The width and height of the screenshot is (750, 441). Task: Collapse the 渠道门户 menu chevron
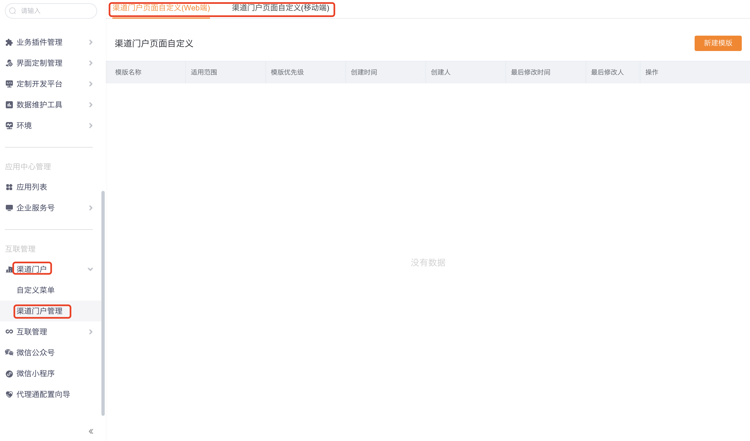tap(90, 269)
